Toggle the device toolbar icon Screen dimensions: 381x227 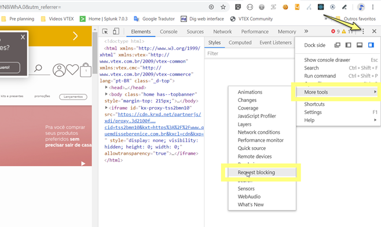[x=116, y=31]
